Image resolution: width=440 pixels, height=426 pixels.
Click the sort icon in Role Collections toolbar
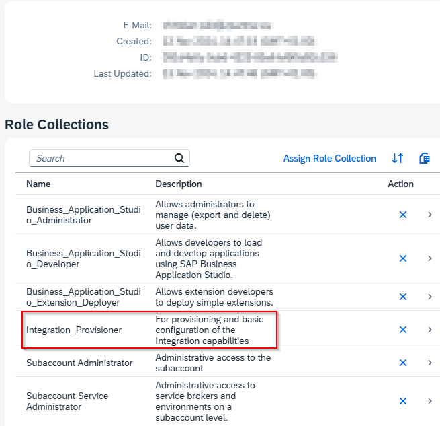[398, 158]
